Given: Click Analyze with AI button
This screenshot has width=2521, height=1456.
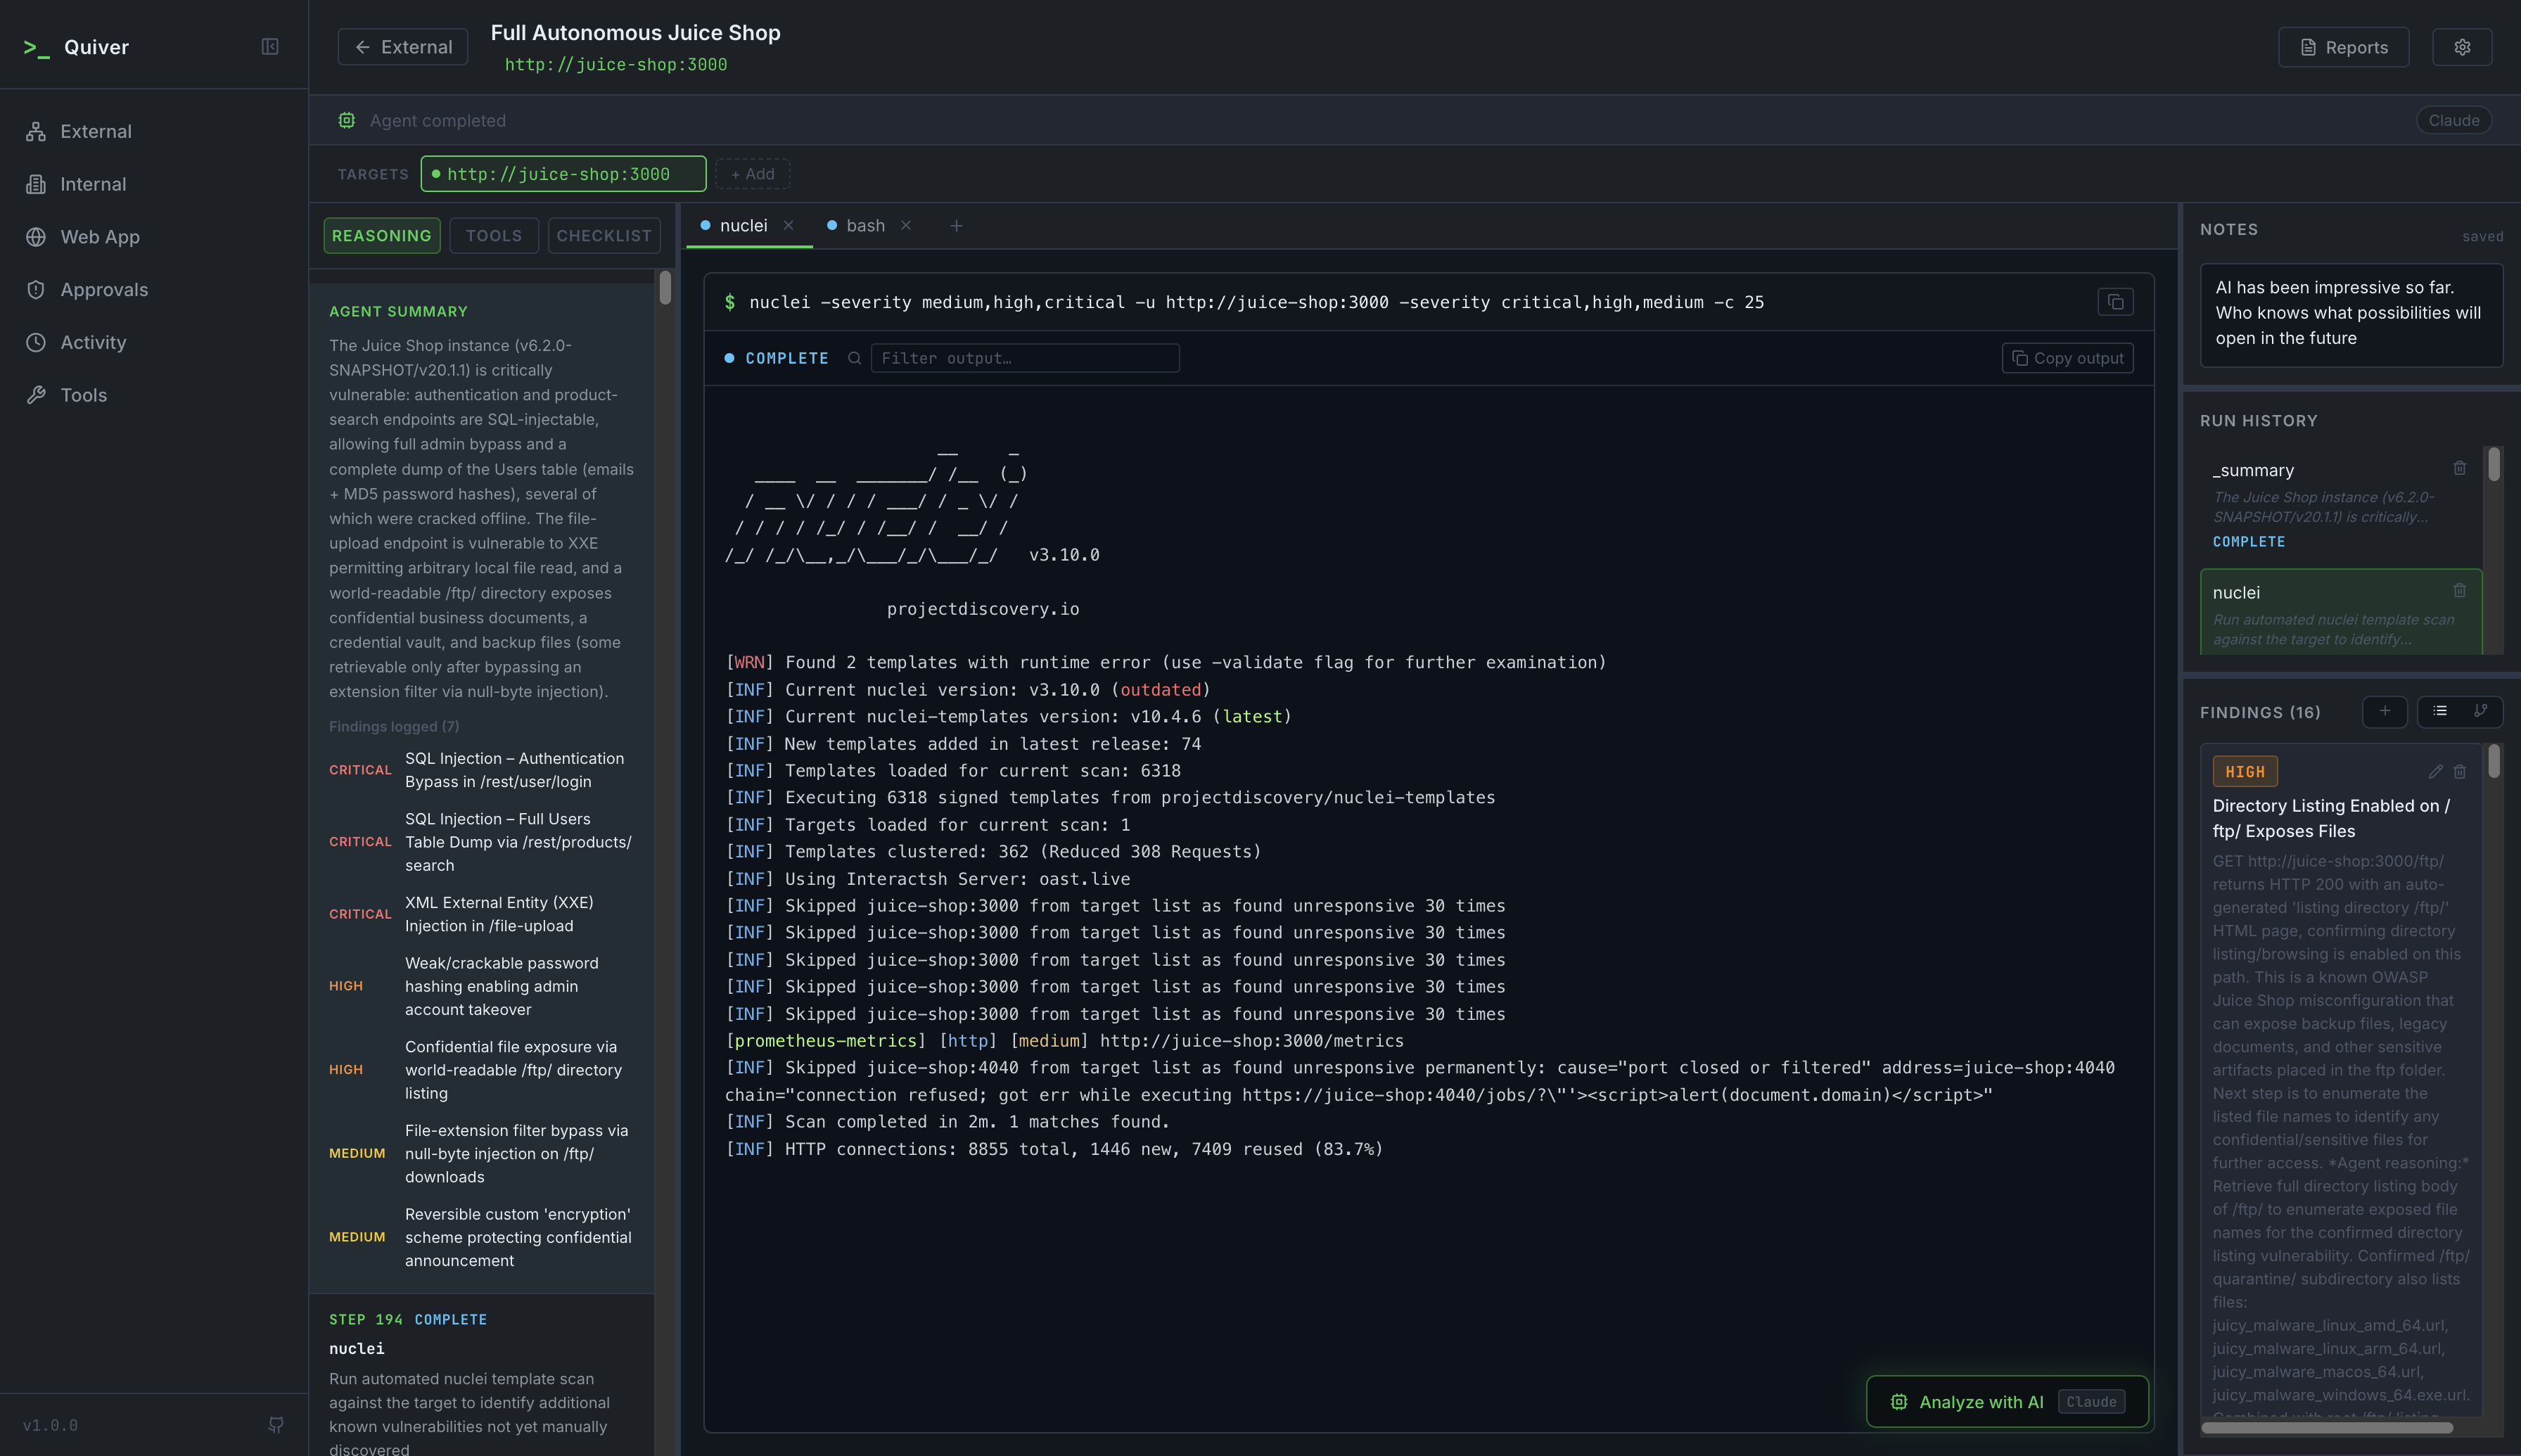Looking at the screenshot, I should pyautogui.click(x=2008, y=1402).
